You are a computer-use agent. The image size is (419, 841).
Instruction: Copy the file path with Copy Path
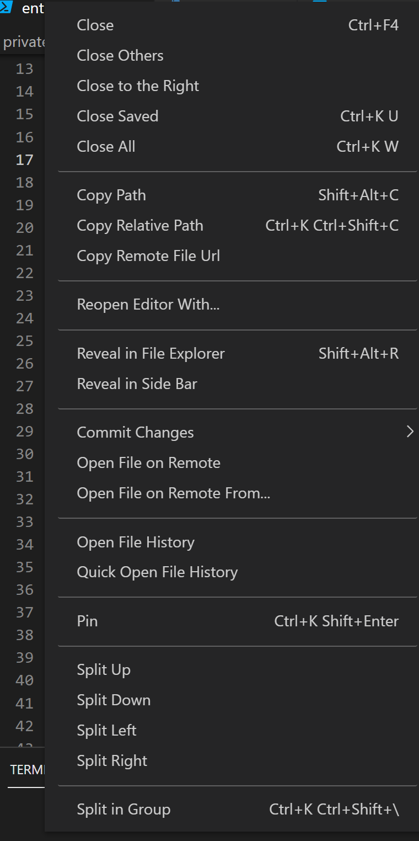tap(111, 195)
